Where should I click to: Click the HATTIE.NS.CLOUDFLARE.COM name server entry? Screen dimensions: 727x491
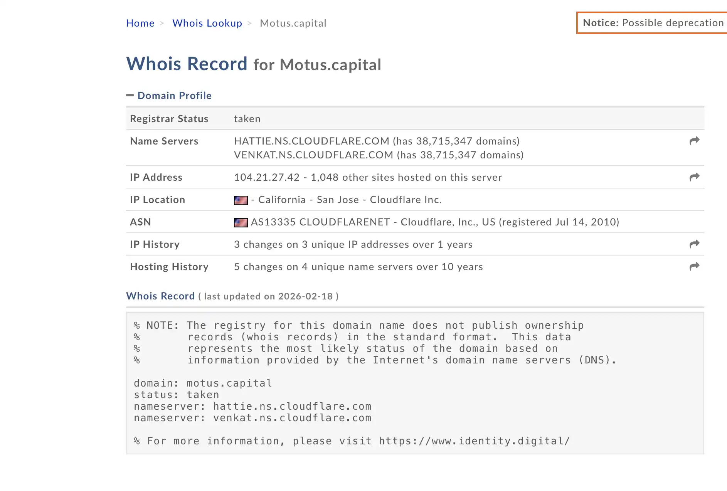click(311, 141)
